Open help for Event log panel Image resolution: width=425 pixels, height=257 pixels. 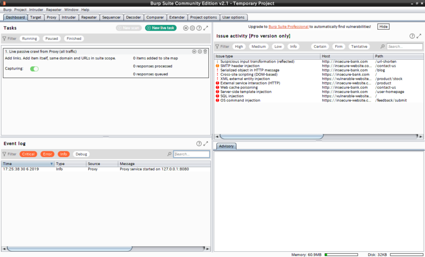tap(199, 143)
